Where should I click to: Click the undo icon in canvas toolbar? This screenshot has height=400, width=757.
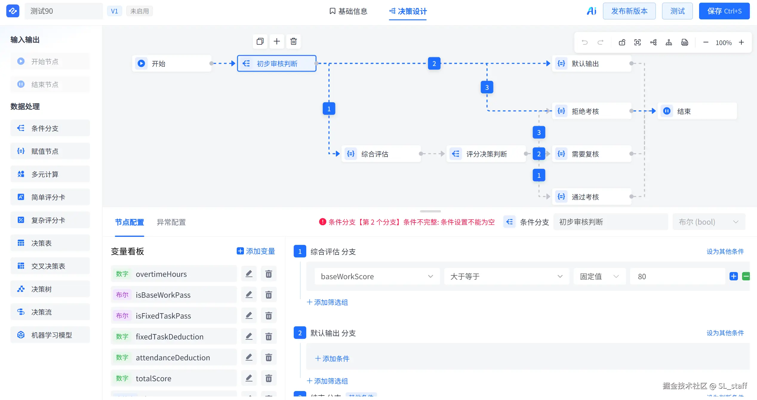(x=584, y=42)
